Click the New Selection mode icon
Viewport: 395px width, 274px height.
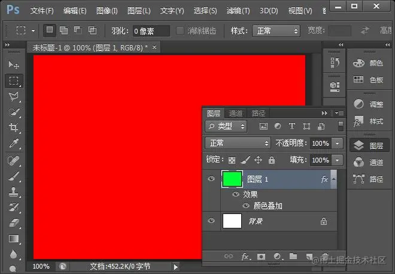pos(50,30)
